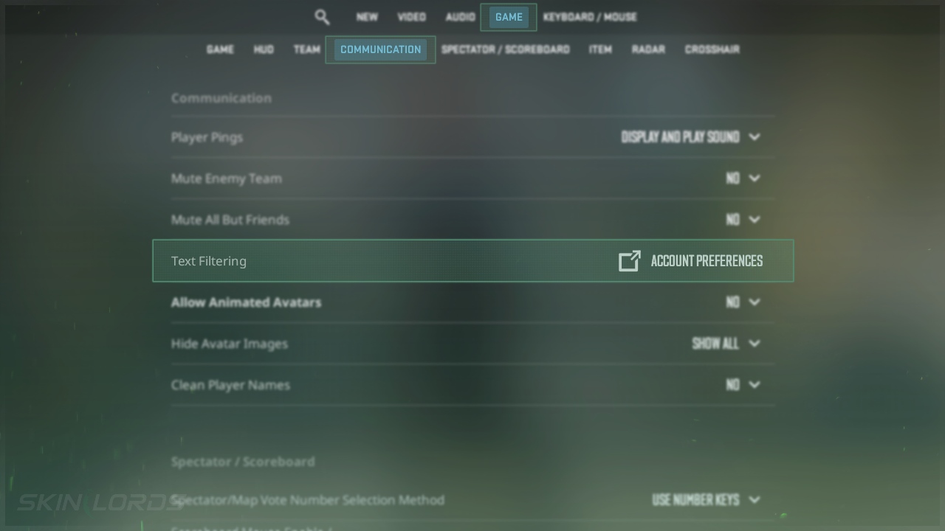Open the settings search magnifier icon
945x531 pixels.
pos(322,17)
